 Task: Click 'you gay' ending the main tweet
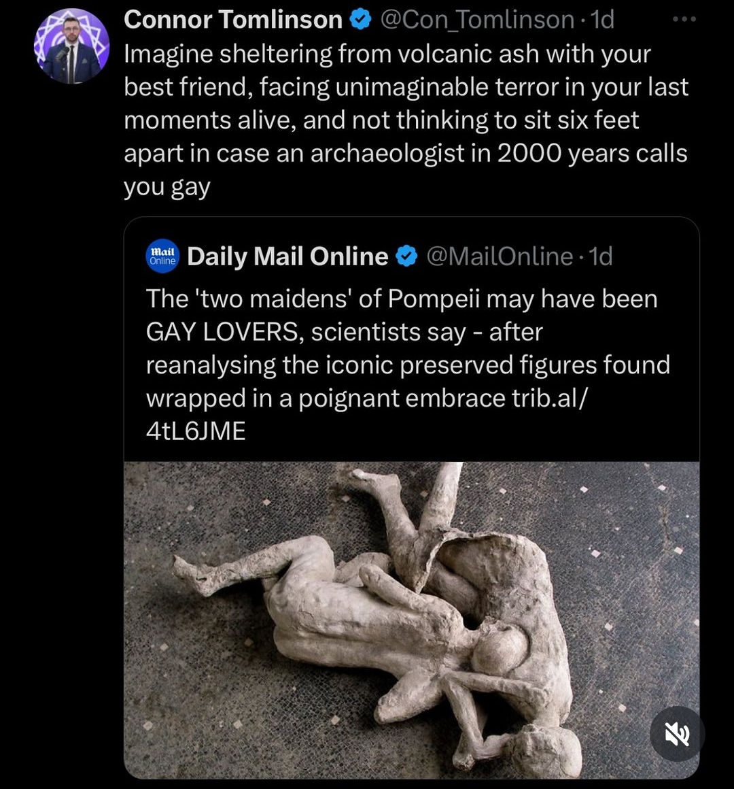tap(167, 187)
